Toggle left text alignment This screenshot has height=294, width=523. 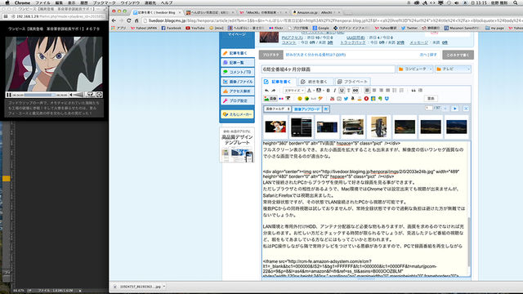367,91
